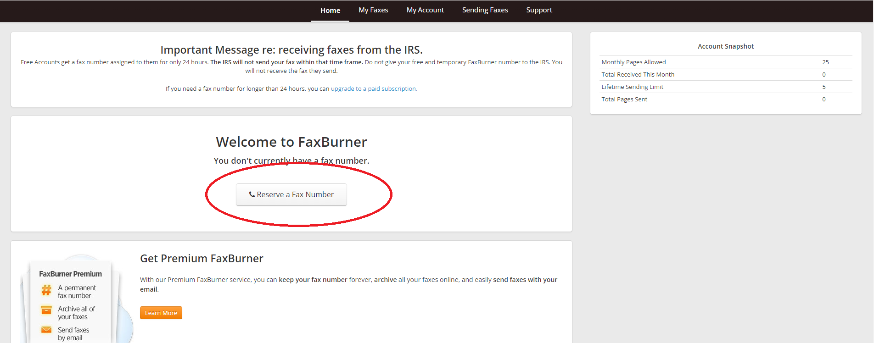Click Lifetime Sending Limit value 5

[x=824, y=87]
